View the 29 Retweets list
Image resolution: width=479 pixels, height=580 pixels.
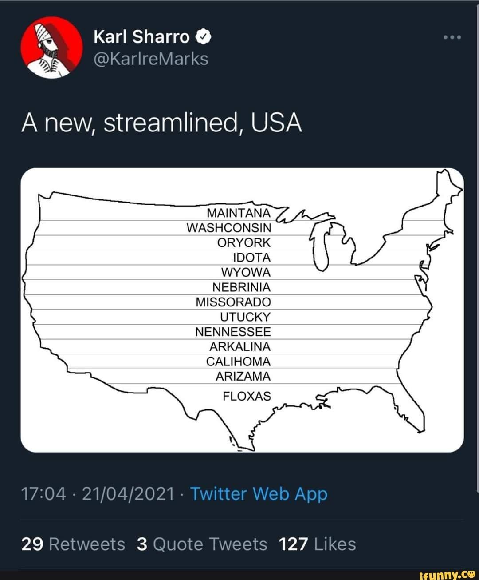click(73, 544)
